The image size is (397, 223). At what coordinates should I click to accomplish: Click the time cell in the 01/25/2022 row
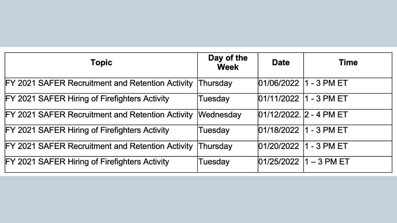tap(327, 162)
